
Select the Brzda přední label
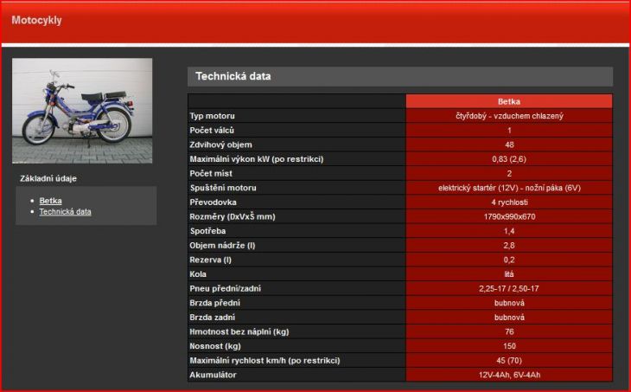point(215,303)
